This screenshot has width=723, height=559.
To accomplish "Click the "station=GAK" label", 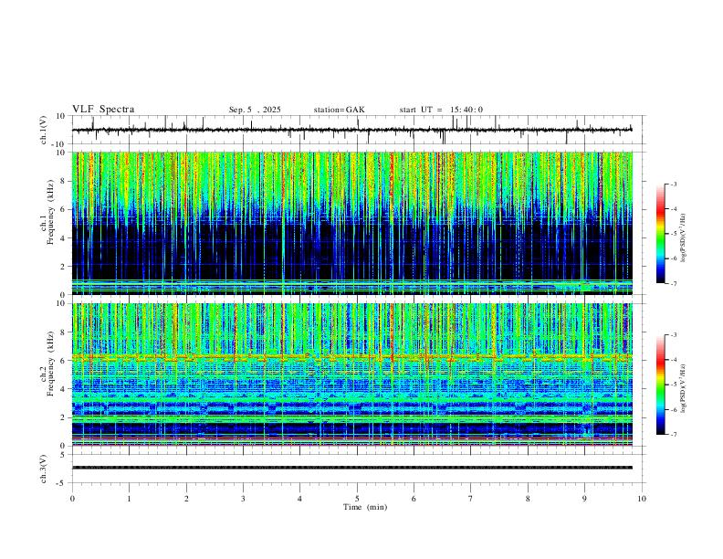I will coord(339,110).
